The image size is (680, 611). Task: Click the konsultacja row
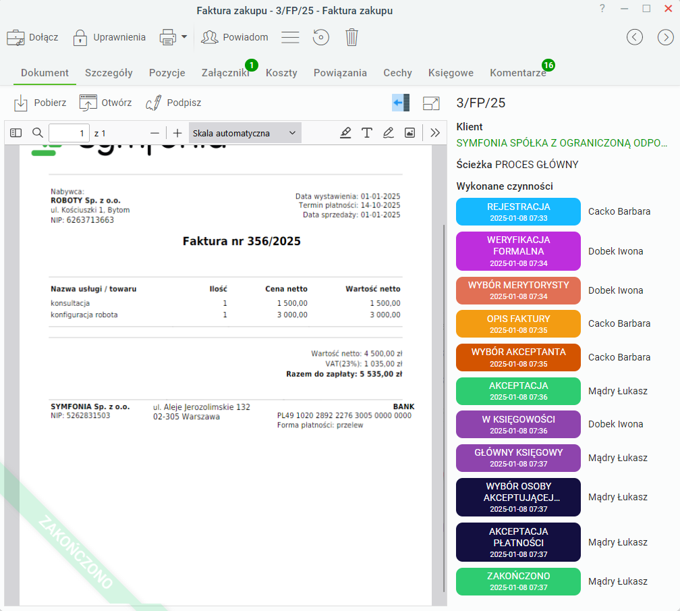click(x=225, y=303)
